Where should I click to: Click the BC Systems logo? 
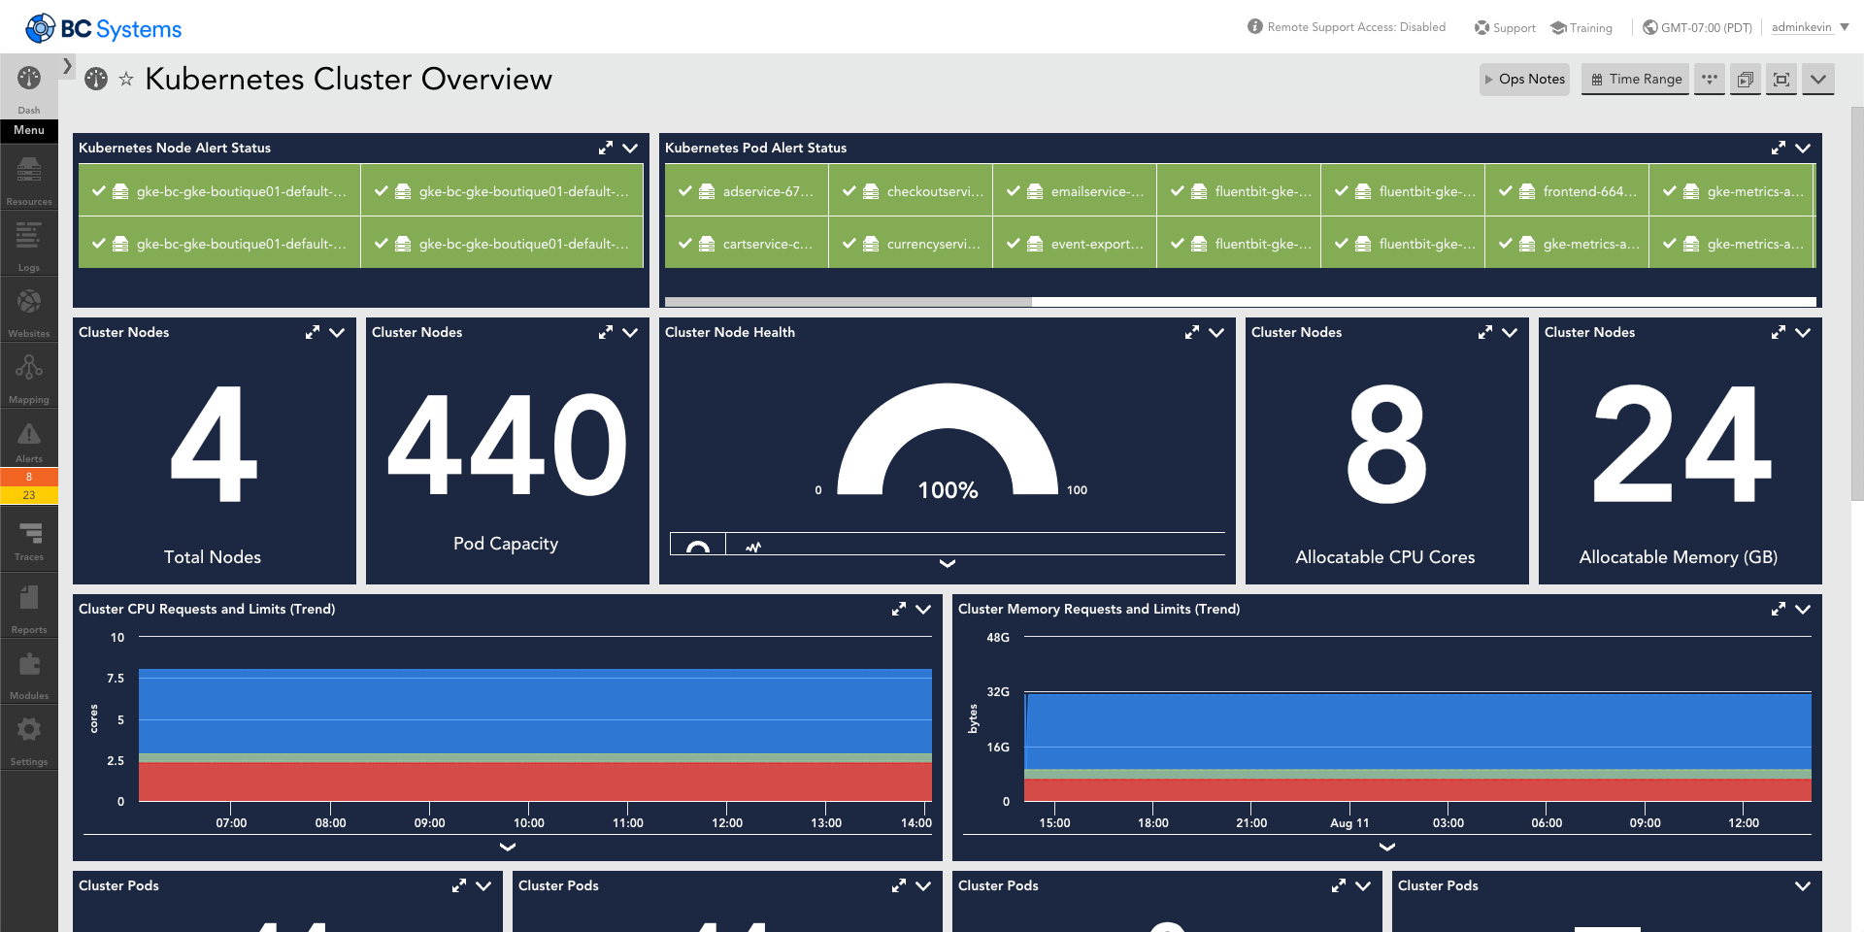point(104,28)
